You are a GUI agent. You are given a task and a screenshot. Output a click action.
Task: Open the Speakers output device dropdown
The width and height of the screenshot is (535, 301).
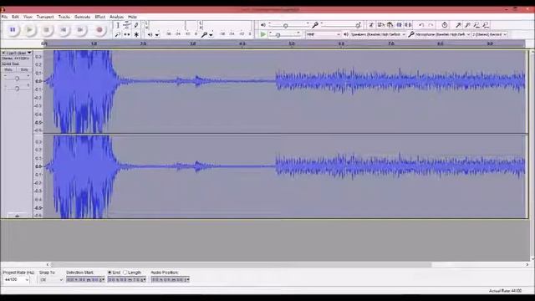(378, 34)
